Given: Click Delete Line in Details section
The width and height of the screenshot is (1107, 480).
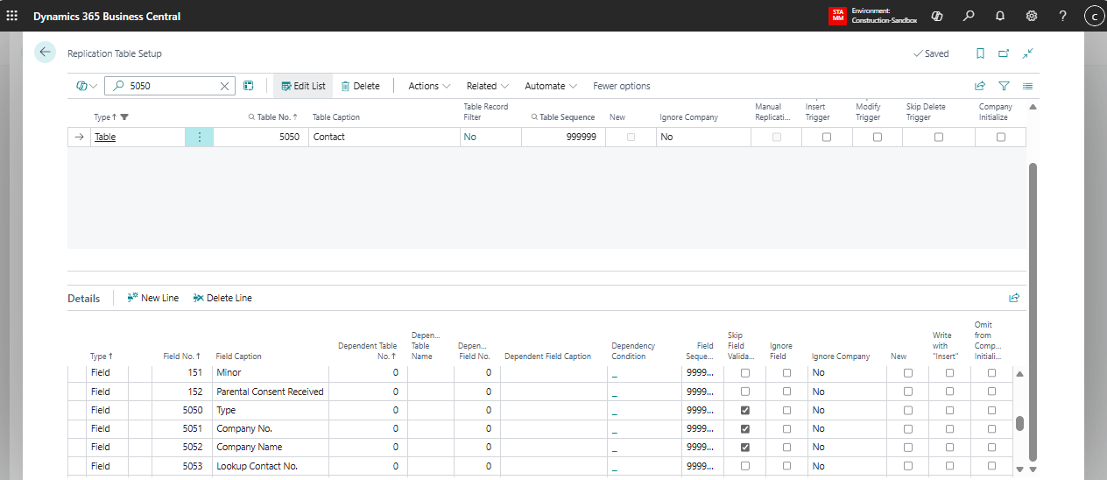Looking at the screenshot, I should point(222,298).
